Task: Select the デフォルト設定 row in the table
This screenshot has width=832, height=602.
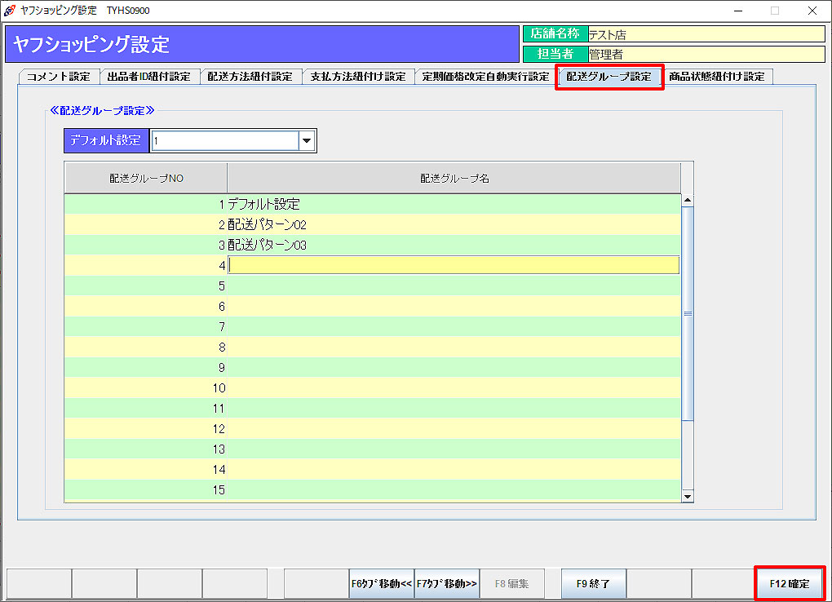Action: 453,204
